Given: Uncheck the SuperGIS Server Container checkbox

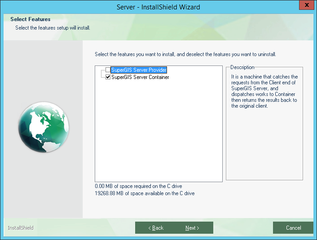Looking at the screenshot, I should click(x=108, y=77).
